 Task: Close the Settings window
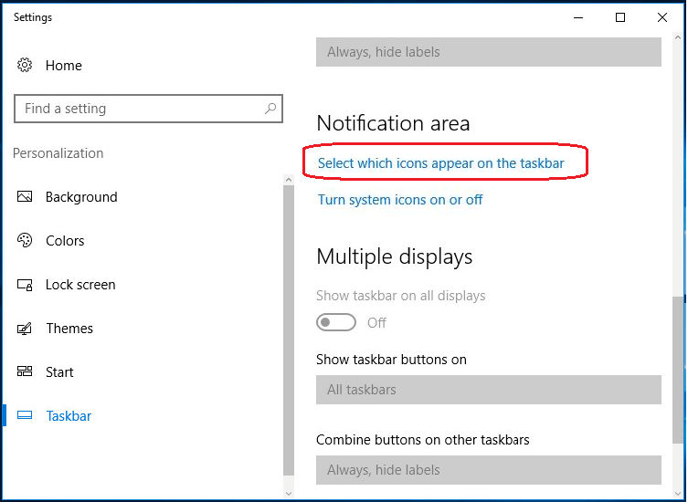tap(662, 17)
